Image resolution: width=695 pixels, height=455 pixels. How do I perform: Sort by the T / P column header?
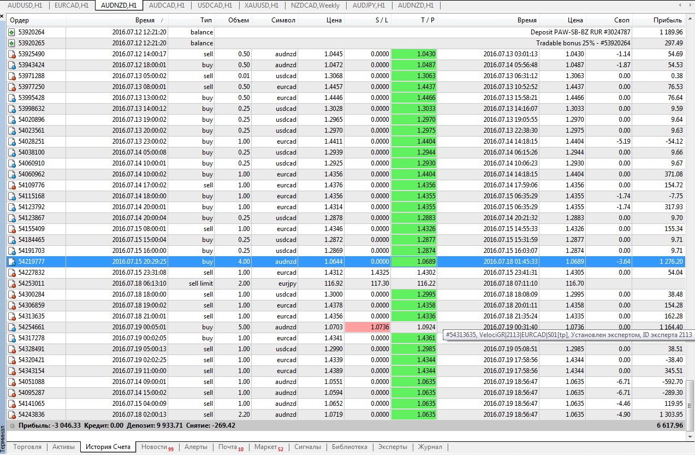click(x=414, y=20)
